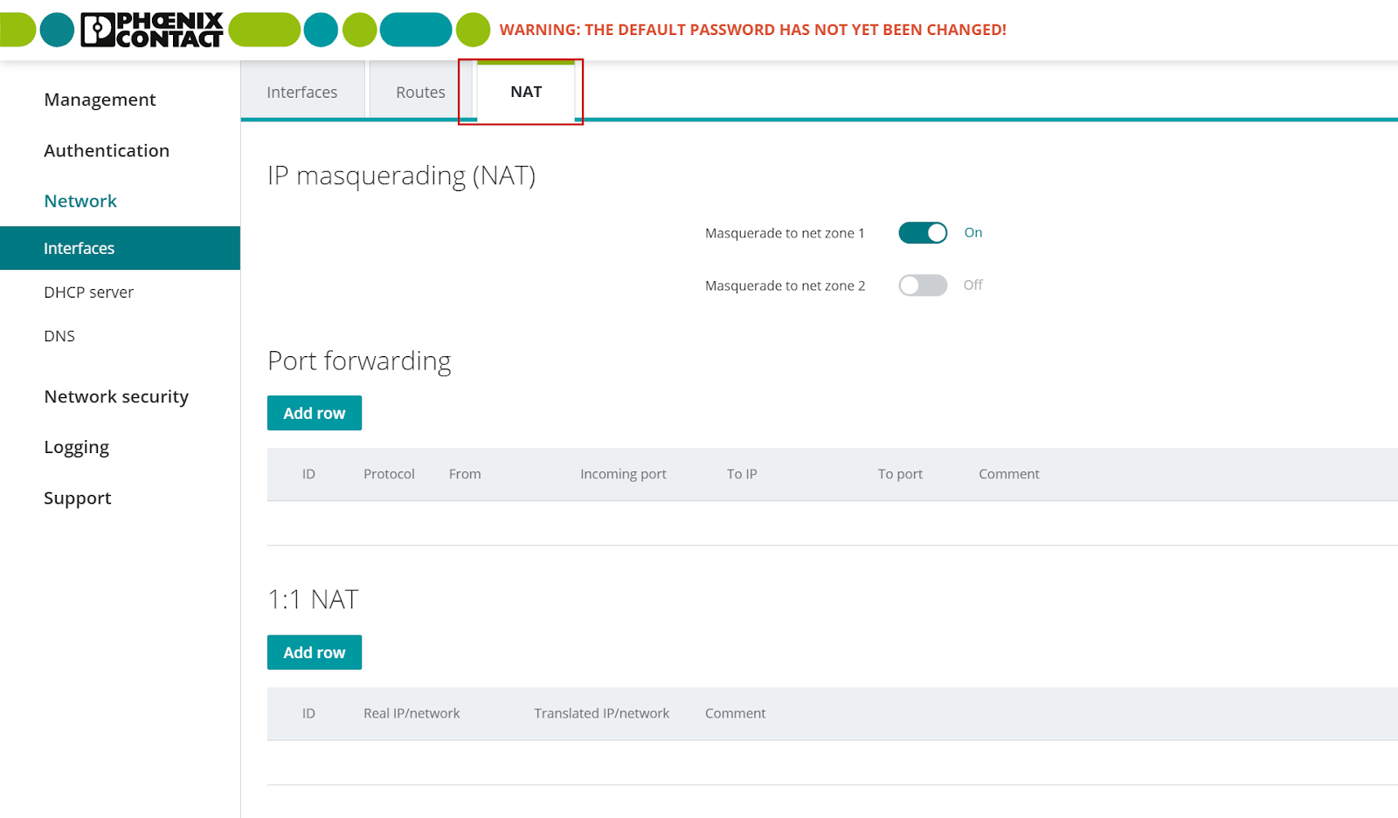
Task: Click the Incoming port column header
Action: pyautogui.click(x=623, y=474)
